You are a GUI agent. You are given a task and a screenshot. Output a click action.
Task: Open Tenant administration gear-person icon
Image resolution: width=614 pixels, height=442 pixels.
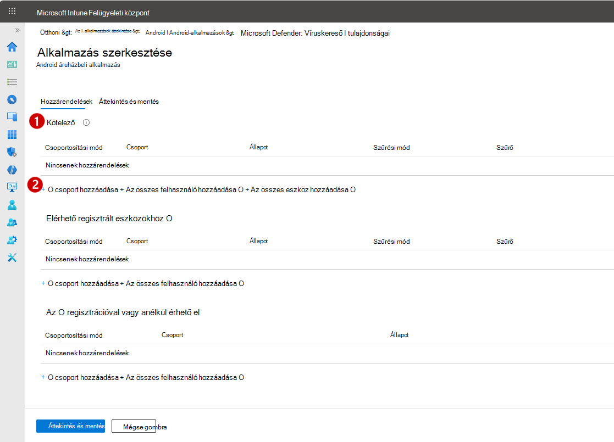click(12, 240)
